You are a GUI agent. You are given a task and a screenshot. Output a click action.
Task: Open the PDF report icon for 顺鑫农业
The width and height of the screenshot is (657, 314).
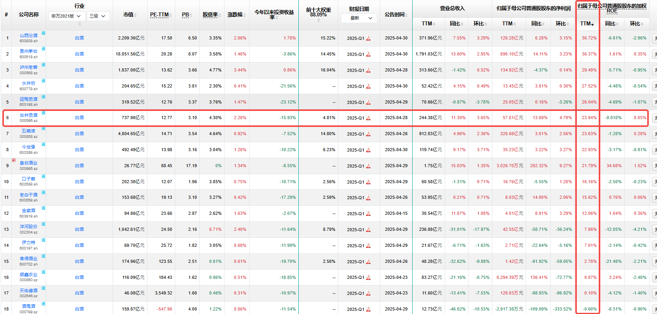pos(368,277)
